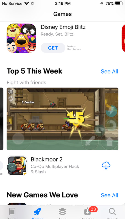See All for Top 5 This Week
This screenshot has height=219, width=125.
[x=109, y=71]
